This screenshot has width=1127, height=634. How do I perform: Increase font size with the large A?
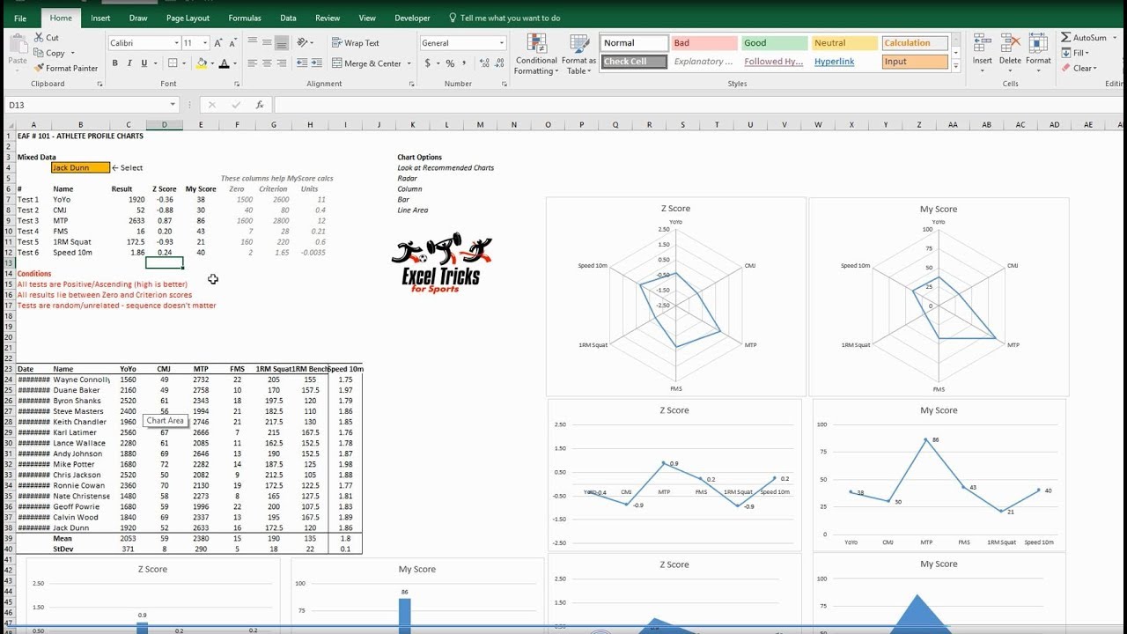(219, 42)
